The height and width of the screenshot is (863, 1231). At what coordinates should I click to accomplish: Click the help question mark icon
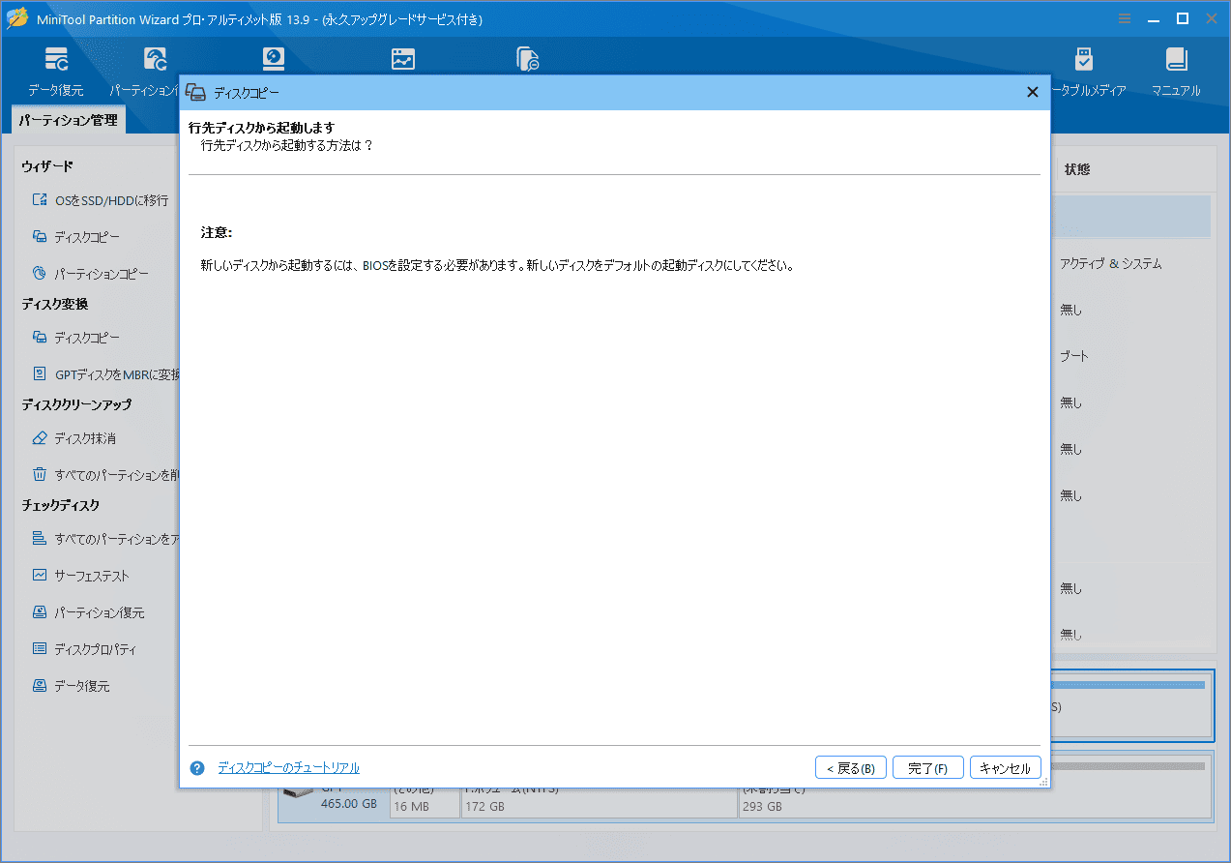tap(197, 768)
